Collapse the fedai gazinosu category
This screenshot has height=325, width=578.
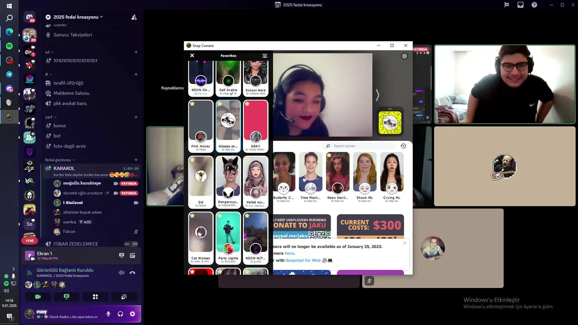60,160
